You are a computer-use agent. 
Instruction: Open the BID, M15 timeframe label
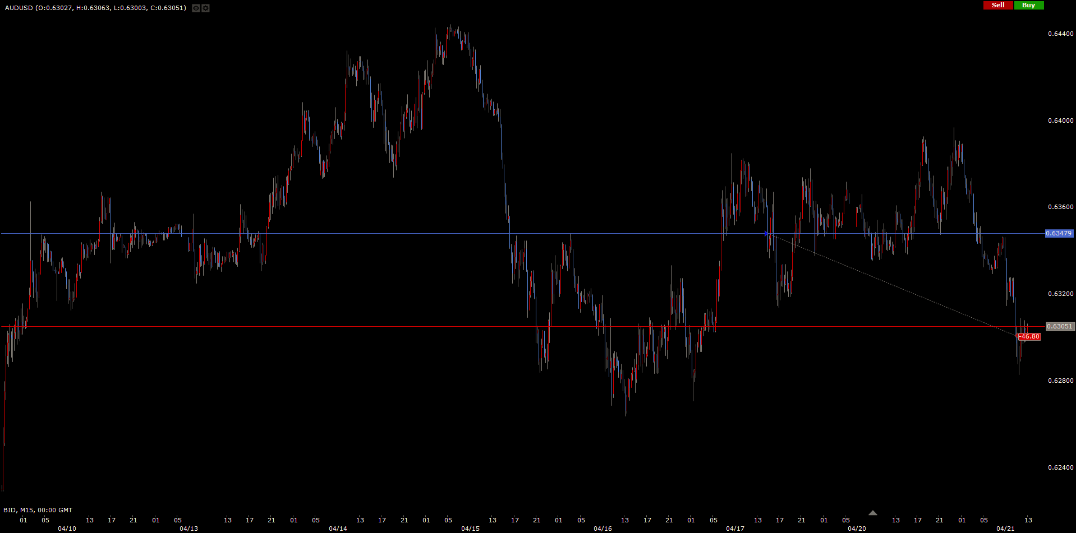pos(38,510)
